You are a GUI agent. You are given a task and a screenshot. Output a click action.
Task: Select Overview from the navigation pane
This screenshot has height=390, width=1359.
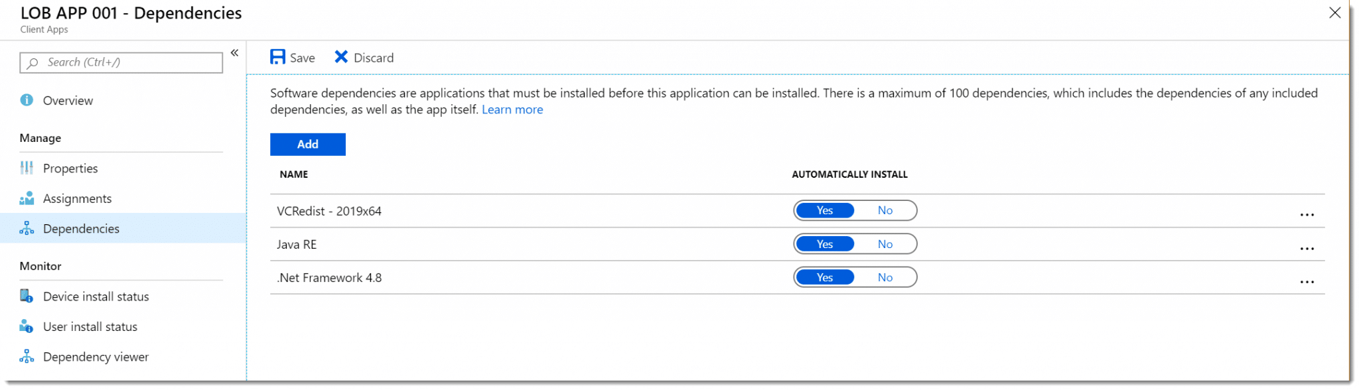click(x=67, y=100)
